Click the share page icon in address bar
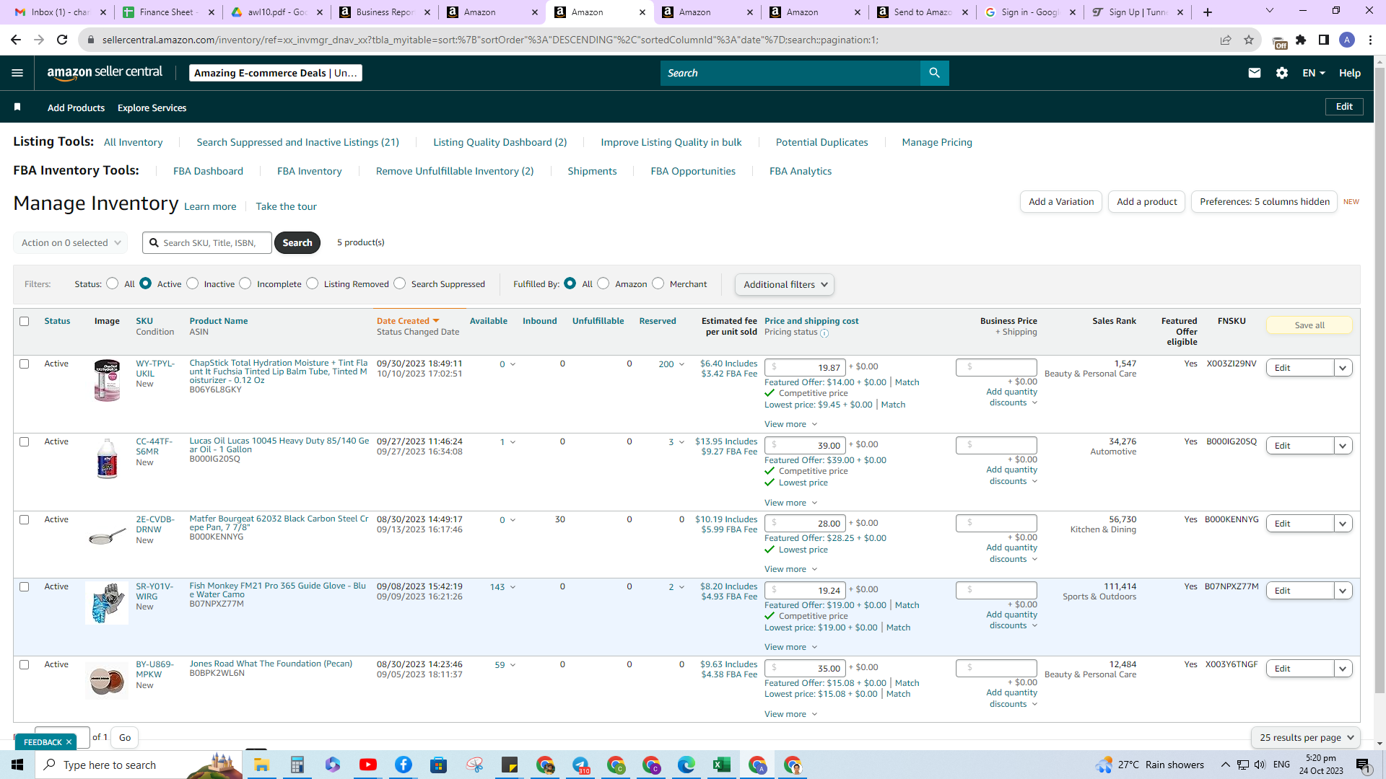Screen dimensions: 1386x779 point(1225,40)
